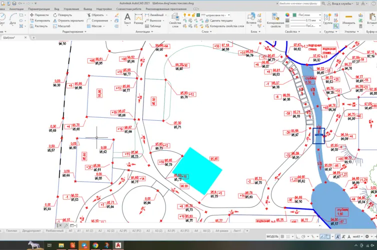
Task: Click Копировать свойства слоя button
Action: pos(224,26)
